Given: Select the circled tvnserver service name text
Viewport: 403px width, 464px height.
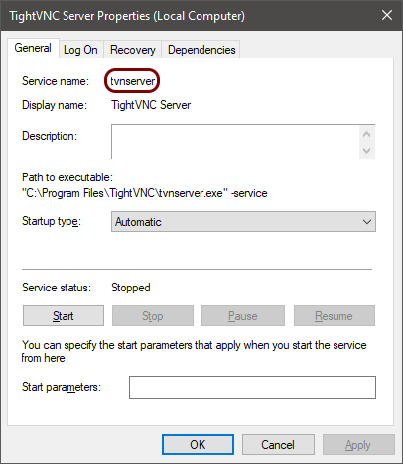Looking at the screenshot, I should click(x=132, y=81).
